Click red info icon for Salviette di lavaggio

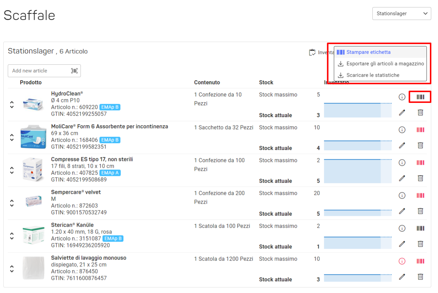point(402,261)
